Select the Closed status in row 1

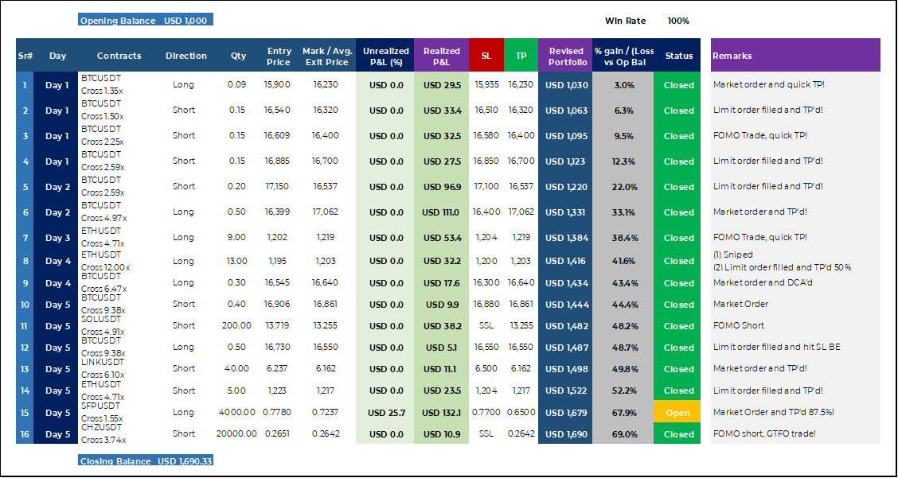click(678, 85)
